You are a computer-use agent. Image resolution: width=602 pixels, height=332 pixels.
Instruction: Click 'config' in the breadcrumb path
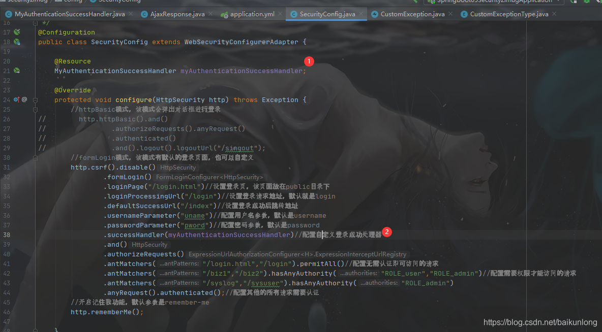point(71,2)
